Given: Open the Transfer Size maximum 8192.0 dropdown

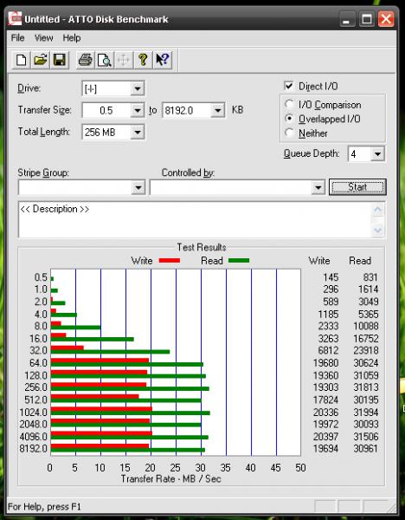Looking at the screenshot, I should 217,110.
